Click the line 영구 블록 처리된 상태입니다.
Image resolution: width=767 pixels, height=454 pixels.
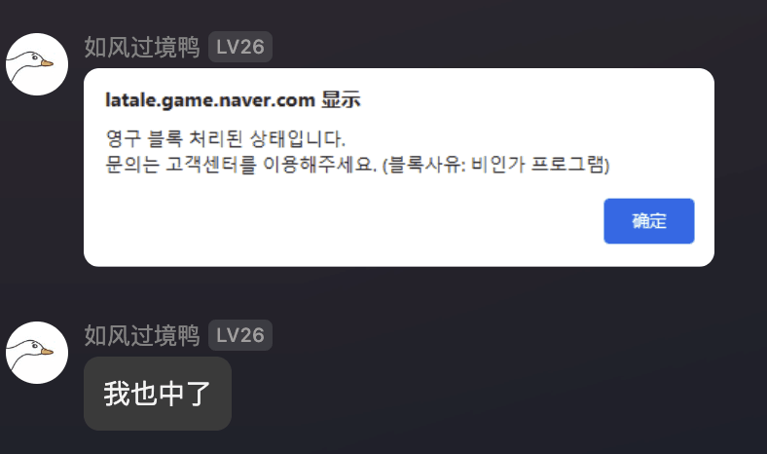[x=226, y=138]
